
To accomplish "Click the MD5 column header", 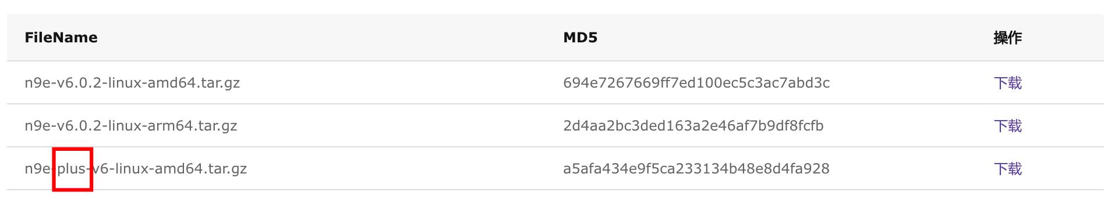I will click(x=580, y=38).
